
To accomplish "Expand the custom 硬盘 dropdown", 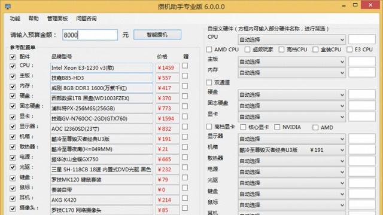I will coord(291,94).
